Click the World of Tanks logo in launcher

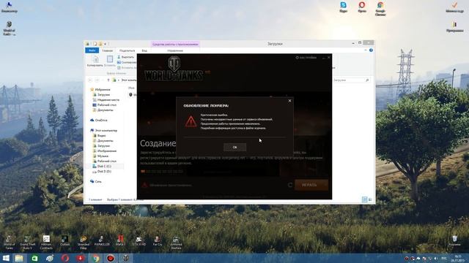pos(174,69)
